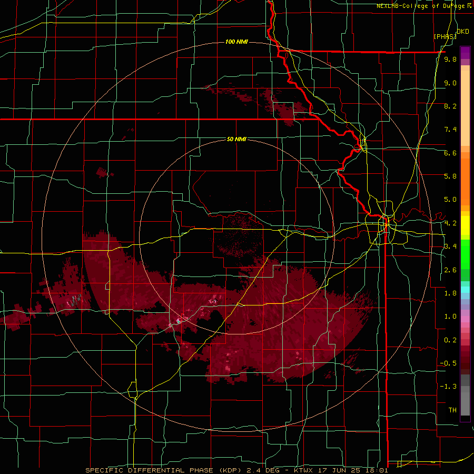Viewport: 474px width, 474px height.
Task: Click the 1.8 value on the color scale
Action: (x=450, y=293)
